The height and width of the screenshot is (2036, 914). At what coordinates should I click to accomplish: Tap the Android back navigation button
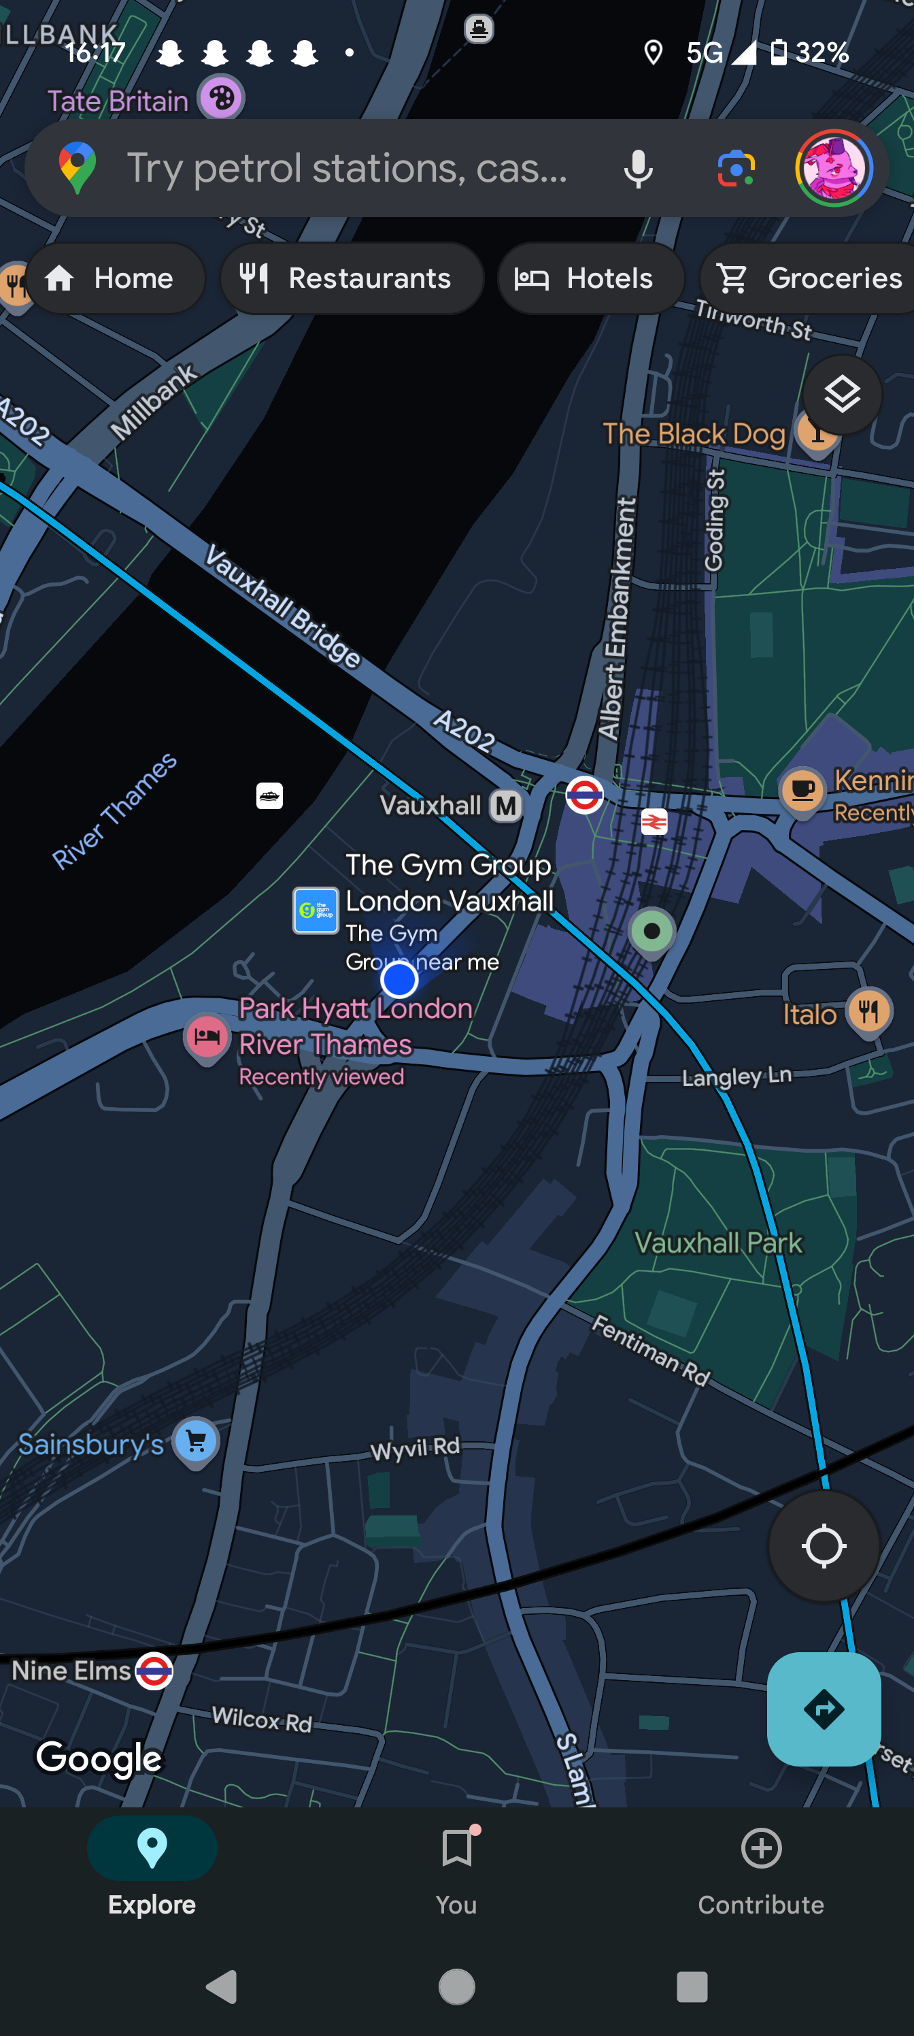point(222,1986)
